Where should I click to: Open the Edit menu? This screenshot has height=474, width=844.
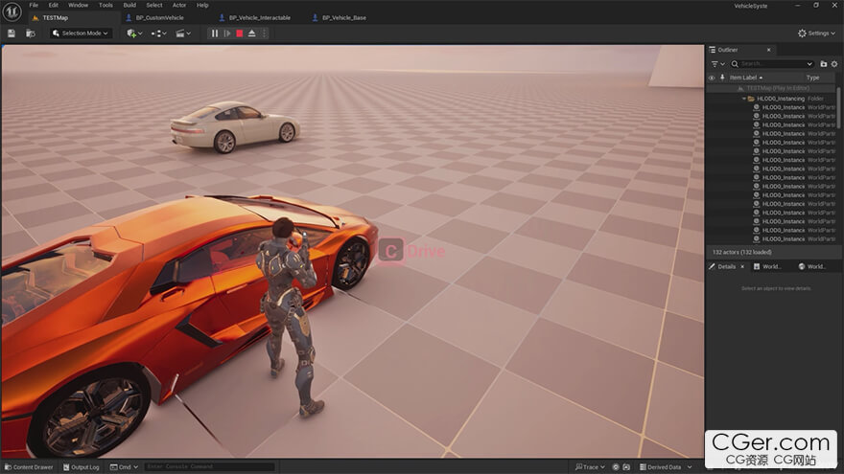click(54, 5)
